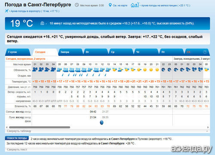The image size is (215, 155).
Task: Open the 7 суток tab
Action: [x=18, y=52]
